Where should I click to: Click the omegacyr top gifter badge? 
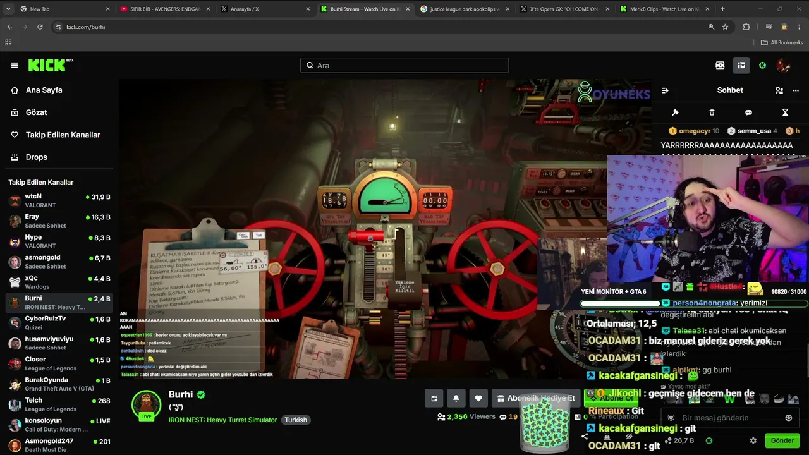pyautogui.click(x=694, y=131)
